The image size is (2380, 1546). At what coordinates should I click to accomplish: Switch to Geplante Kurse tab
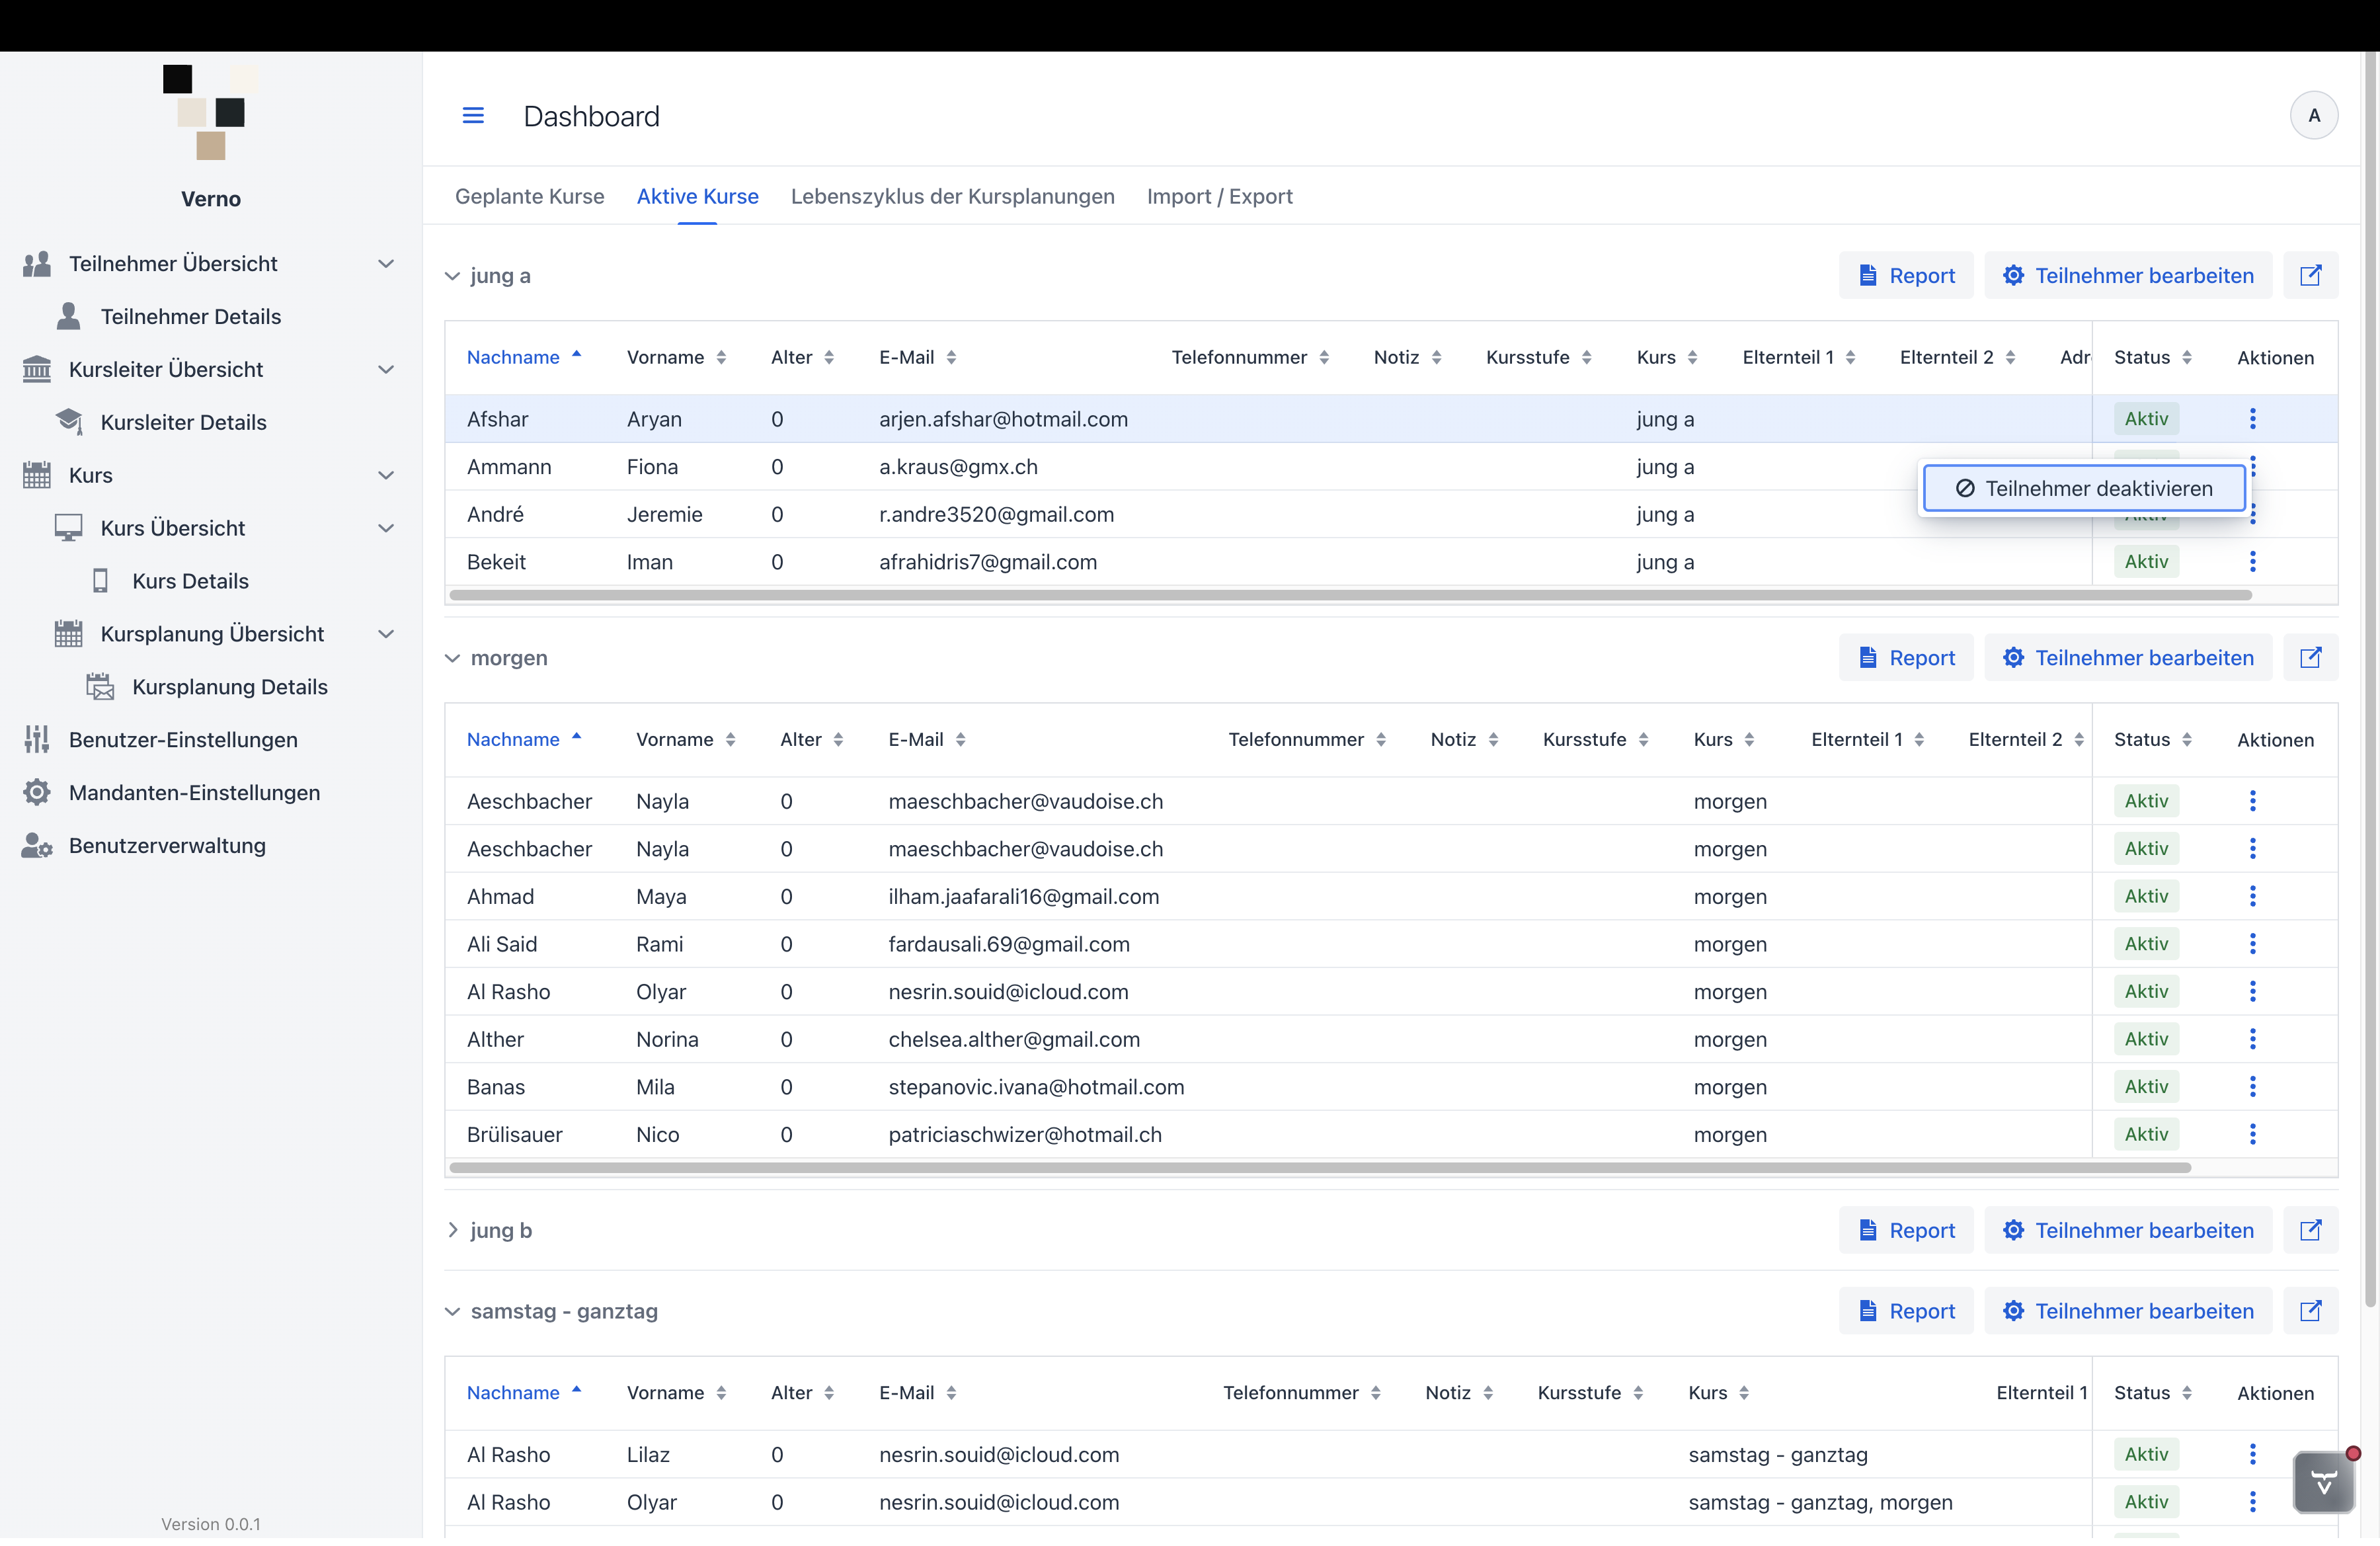[529, 196]
